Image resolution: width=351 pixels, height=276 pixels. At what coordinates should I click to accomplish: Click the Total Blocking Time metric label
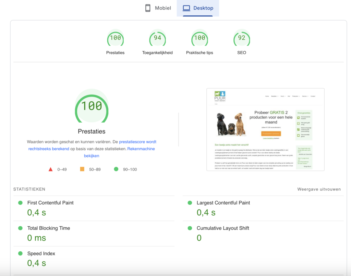(x=49, y=228)
